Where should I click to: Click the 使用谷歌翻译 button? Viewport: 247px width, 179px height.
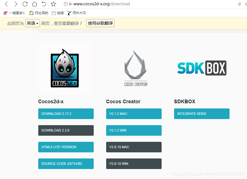pyautogui.click(x=100, y=23)
